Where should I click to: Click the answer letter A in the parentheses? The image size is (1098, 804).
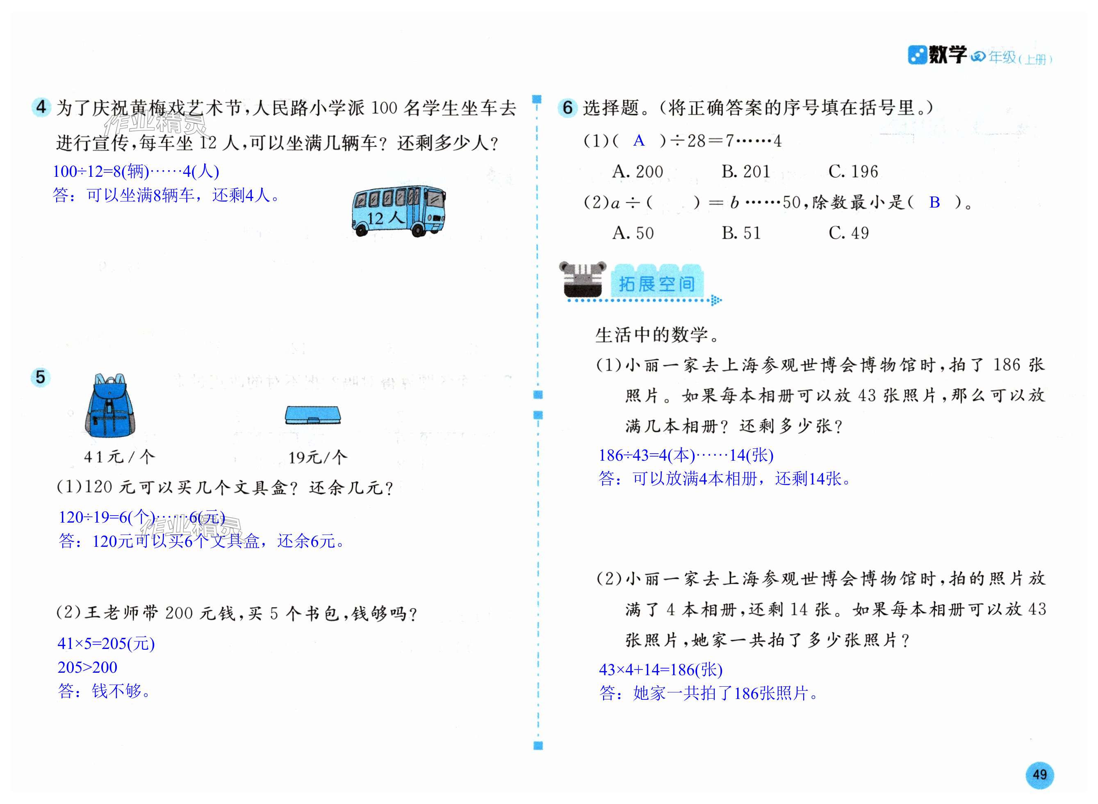pos(638,141)
